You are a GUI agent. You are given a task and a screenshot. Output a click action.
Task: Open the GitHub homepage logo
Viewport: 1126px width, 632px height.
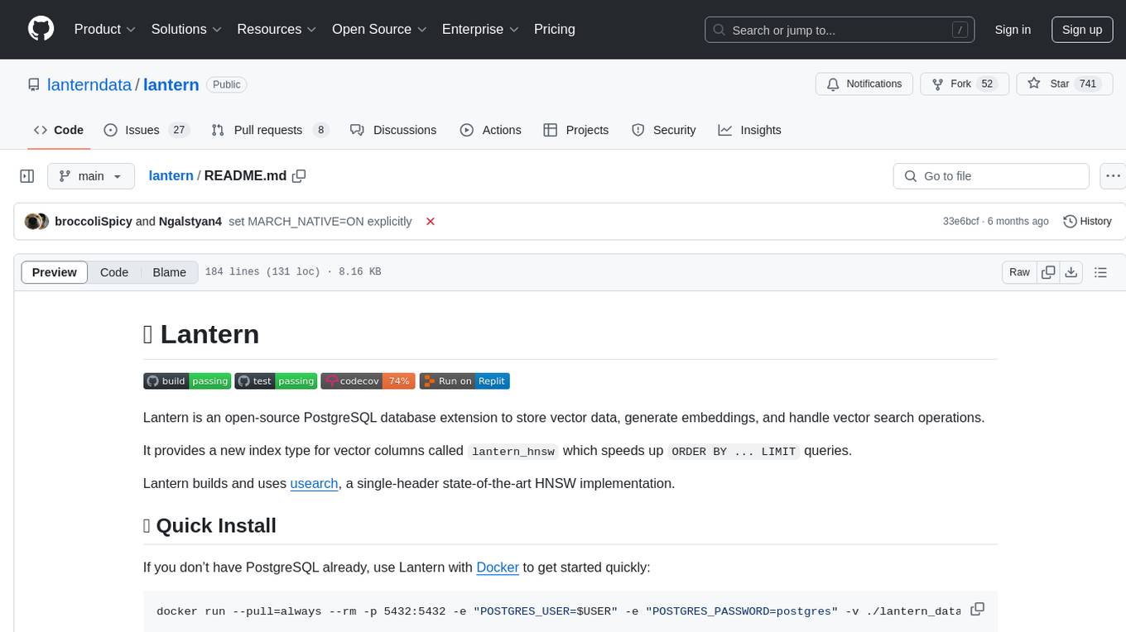point(41,29)
